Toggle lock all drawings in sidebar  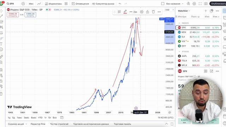coord(1,81)
